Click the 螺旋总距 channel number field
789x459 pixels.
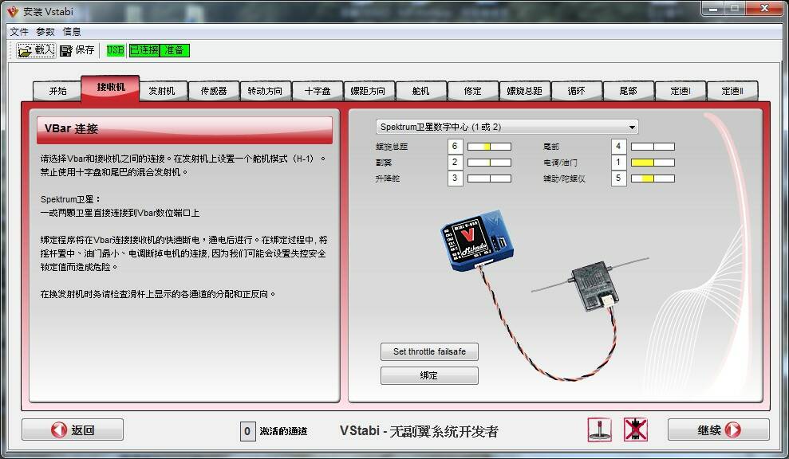coord(455,147)
